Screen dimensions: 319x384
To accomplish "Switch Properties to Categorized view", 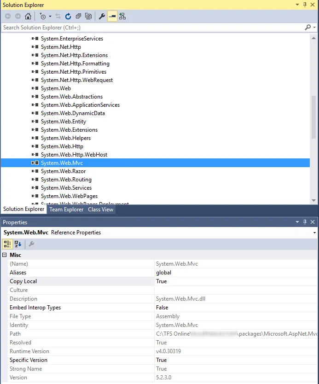I will pos(7,244).
